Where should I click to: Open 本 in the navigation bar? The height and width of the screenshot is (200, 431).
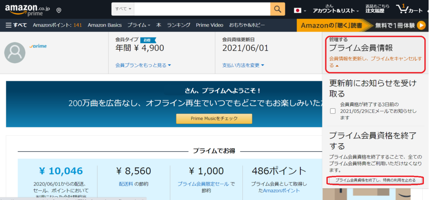(x=159, y=25)
